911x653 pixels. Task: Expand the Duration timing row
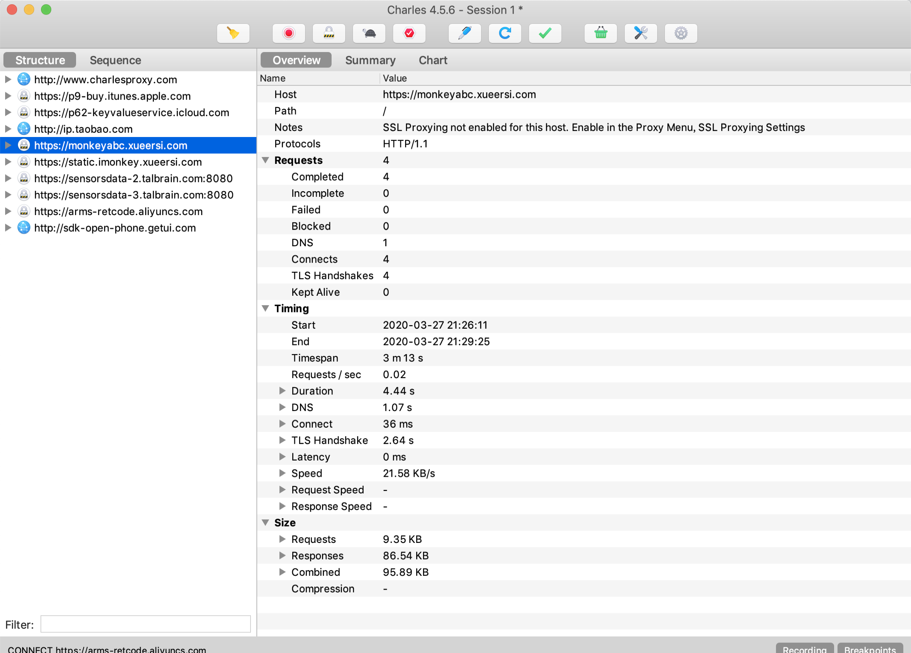click(282, 391)
